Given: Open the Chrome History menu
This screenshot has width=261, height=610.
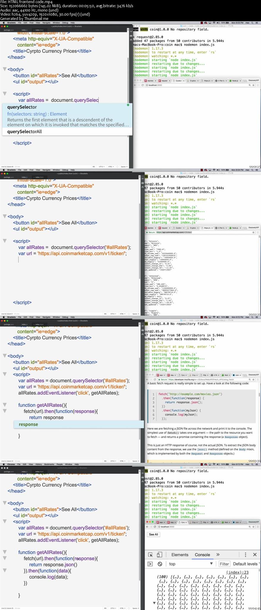Looking at the screenshot, I should pyautogui.click(x=39, y=464).
